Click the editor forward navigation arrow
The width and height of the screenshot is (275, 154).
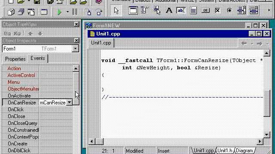click(260, 44)
